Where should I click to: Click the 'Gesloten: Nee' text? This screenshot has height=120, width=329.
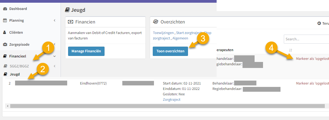pyautogui.click(x=174, y=94)
